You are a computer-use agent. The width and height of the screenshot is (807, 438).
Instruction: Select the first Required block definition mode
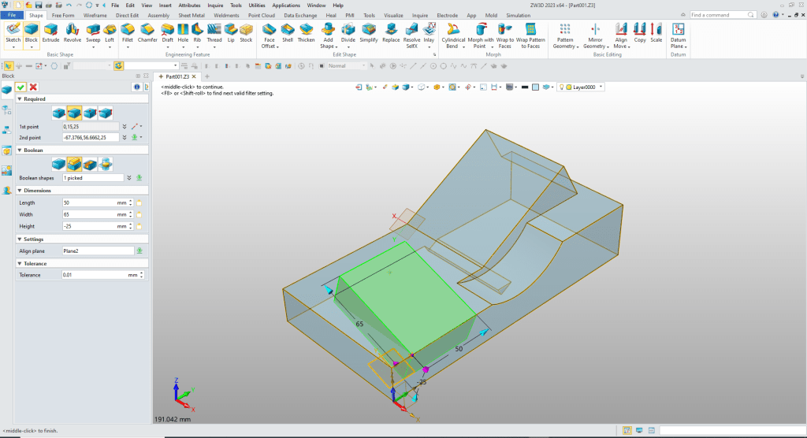pos(59,113)
